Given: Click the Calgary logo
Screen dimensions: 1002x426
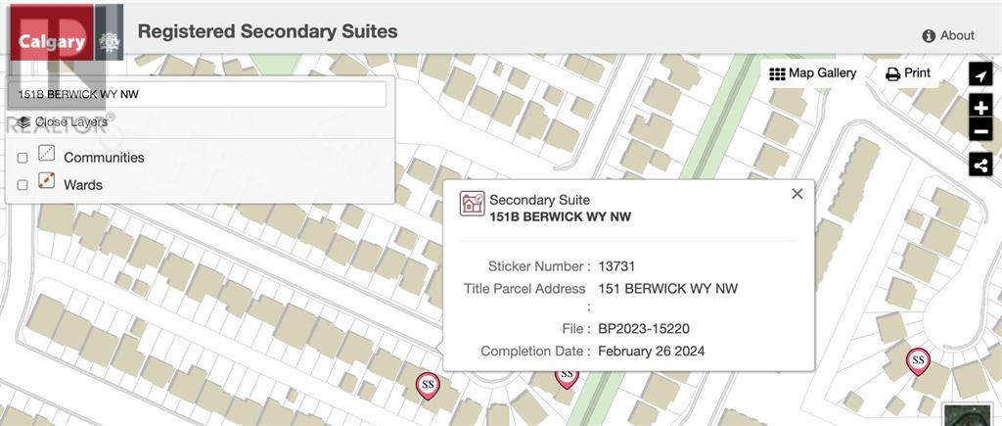Looking at the screenshot, I should pos(53,41).
